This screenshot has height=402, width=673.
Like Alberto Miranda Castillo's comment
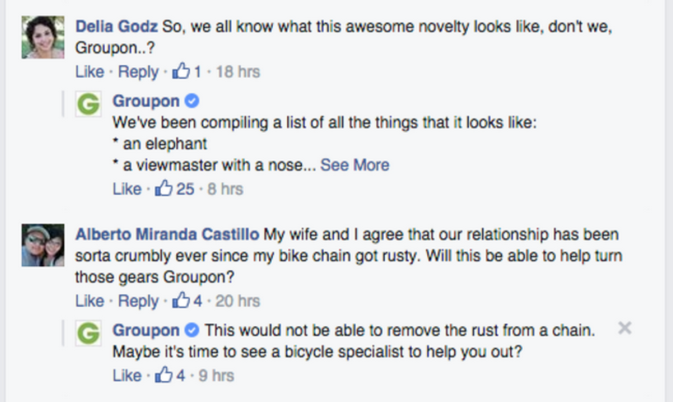[89, 301]
